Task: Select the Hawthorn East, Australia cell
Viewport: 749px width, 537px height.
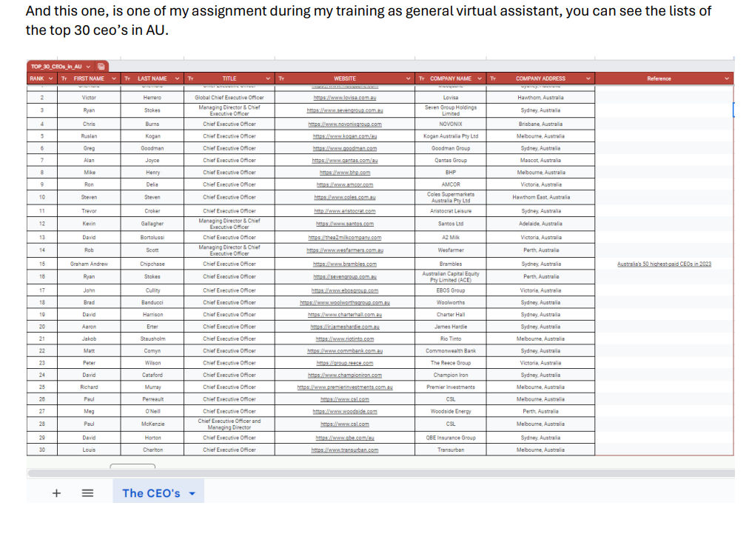Action: (x=541, y=198)
